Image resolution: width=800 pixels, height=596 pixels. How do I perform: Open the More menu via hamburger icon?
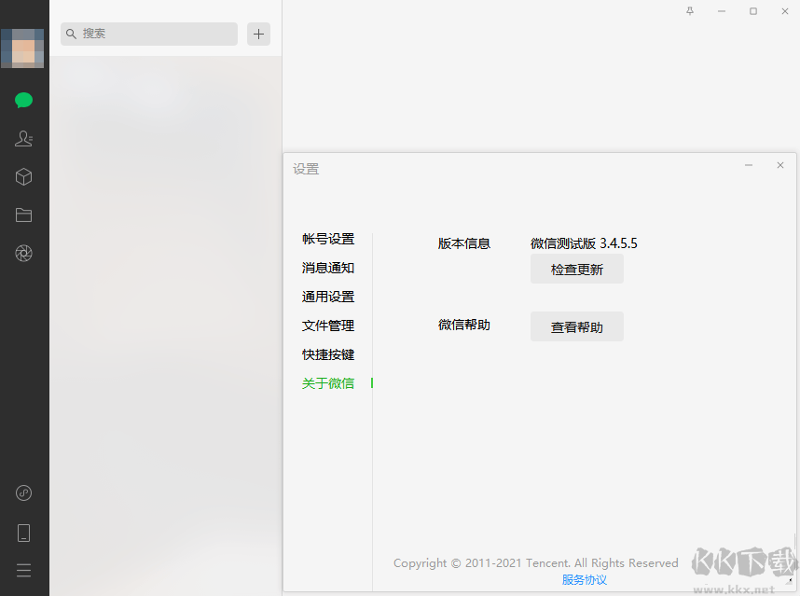click(23, 570)
